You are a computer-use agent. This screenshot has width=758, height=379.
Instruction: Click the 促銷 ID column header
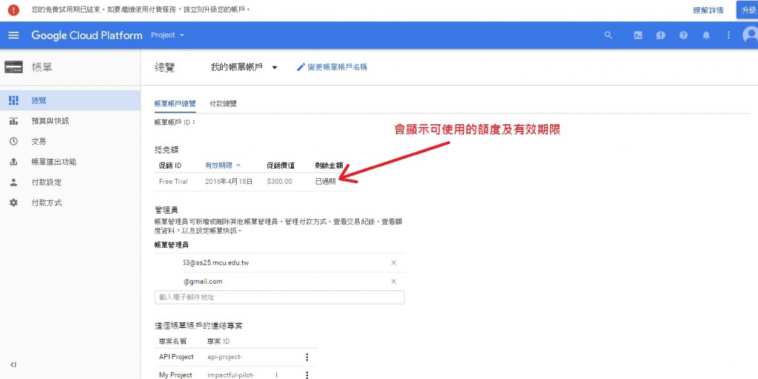coord(170,165)
